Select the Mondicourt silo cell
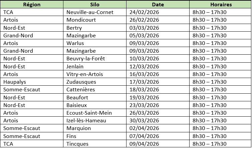Viewport: 252px width, 148px height. tap(81, 20)
